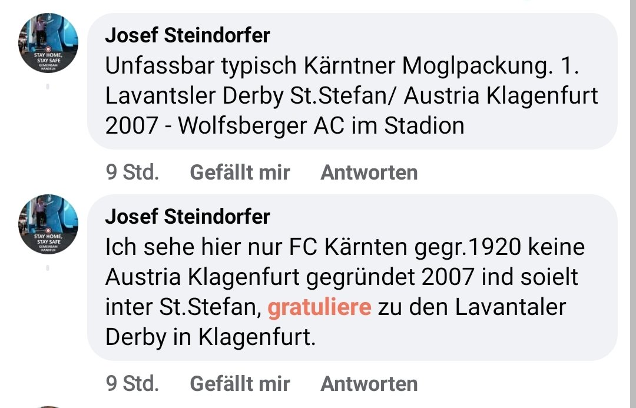Open profile picture on the FC Kärnten comment
This screenshot has height=408, width=636.
[x=48, y=224]
